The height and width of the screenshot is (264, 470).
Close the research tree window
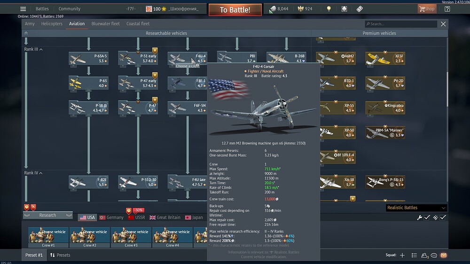coord(443,24)
